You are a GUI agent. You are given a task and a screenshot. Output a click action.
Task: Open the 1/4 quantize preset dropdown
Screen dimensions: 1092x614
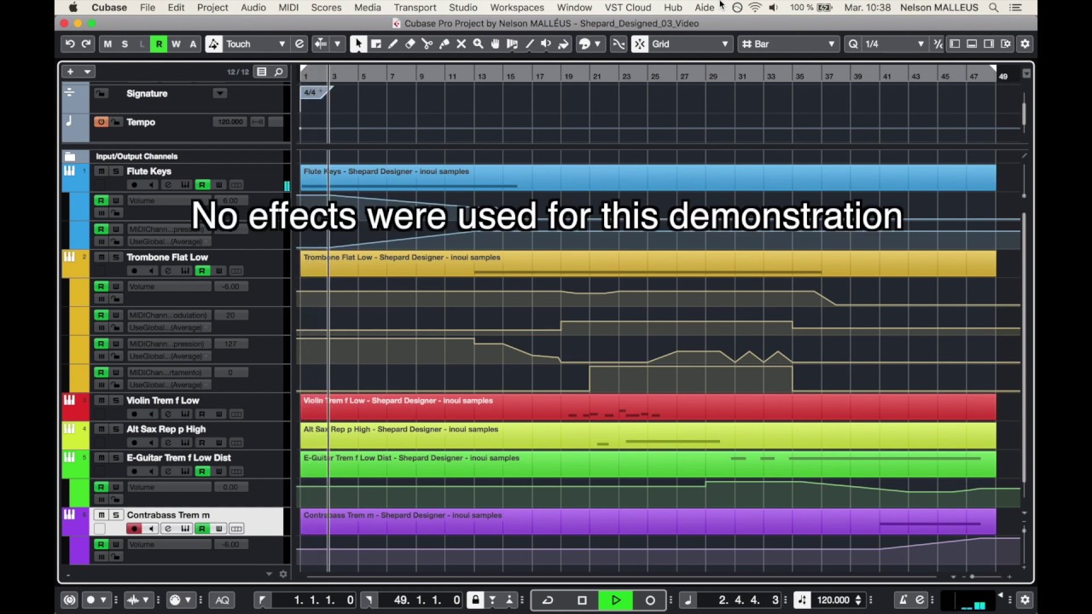(920, 44)
